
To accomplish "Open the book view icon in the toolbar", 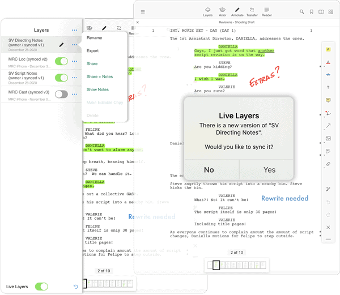I will tap(321, 12).
